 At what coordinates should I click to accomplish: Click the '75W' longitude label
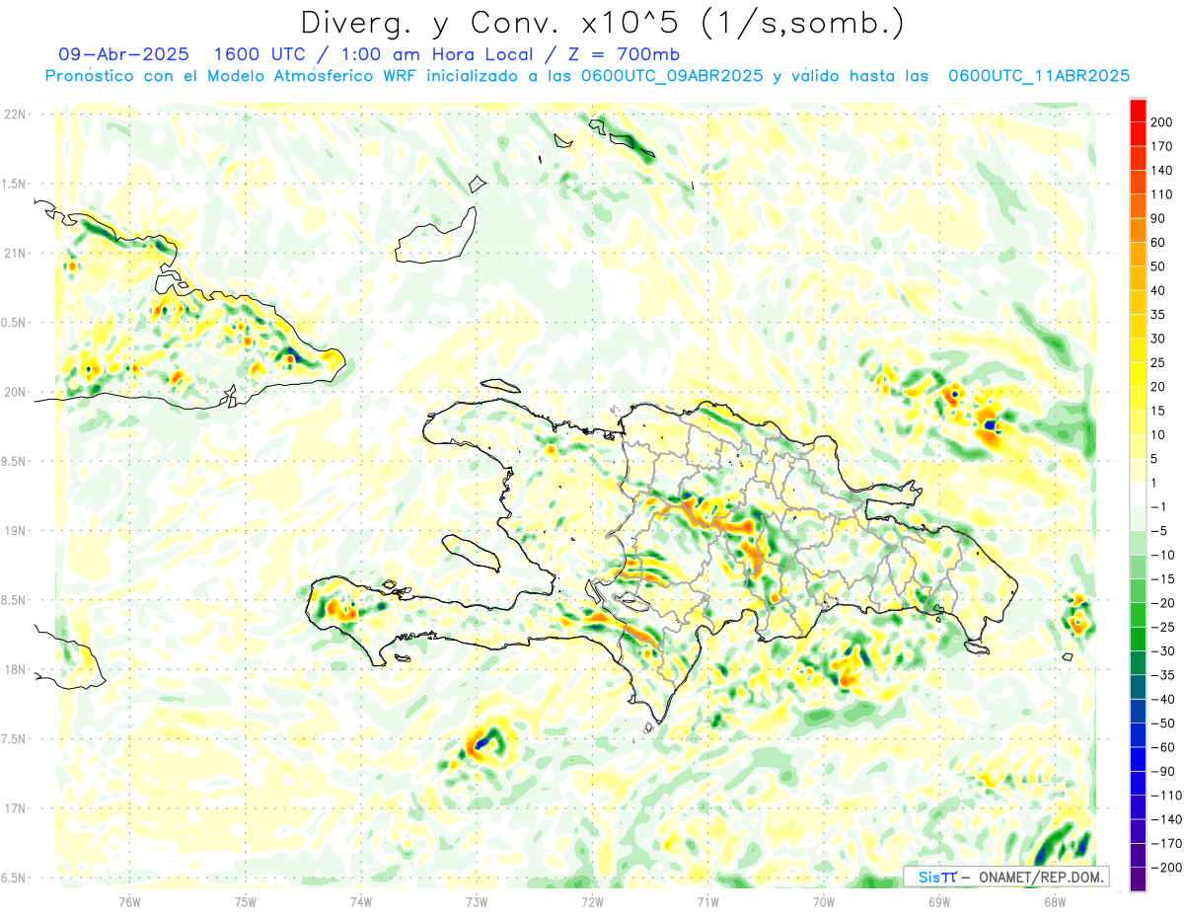coord(245,901)
